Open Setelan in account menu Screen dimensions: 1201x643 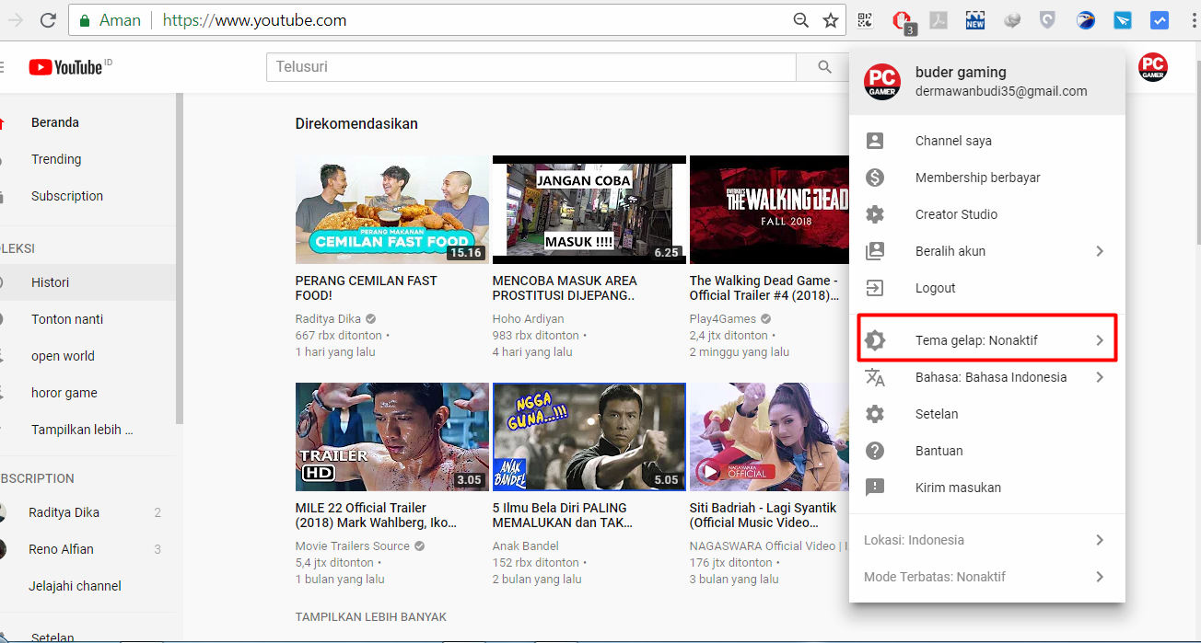tap(986, 414)
